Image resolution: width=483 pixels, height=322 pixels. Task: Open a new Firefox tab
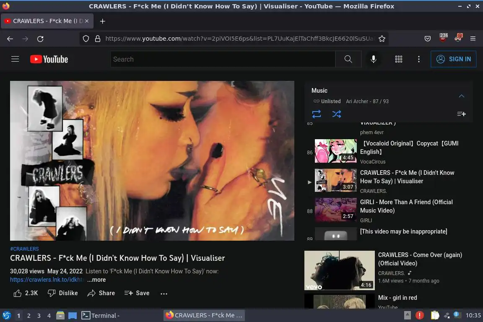coord(103,21)
